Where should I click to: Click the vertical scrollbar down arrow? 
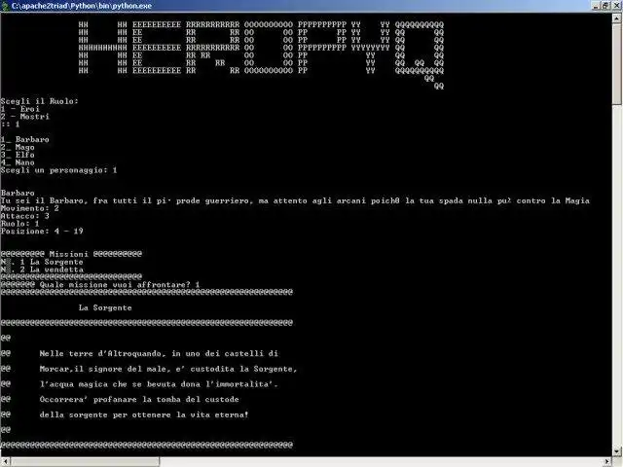(617, 451)
